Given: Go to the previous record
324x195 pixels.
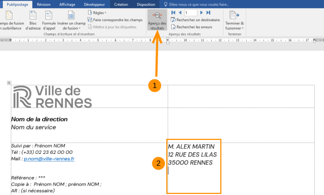Looking at the screenshot, I should pos(180,12).
